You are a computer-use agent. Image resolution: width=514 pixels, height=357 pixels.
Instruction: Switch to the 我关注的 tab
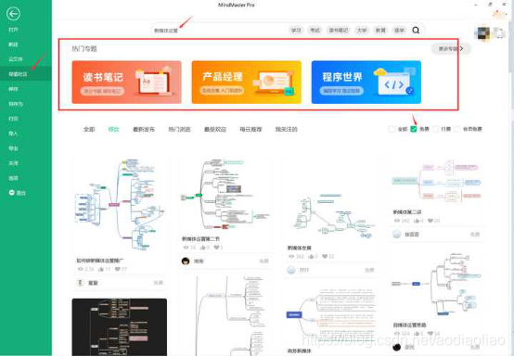point(286,129)
